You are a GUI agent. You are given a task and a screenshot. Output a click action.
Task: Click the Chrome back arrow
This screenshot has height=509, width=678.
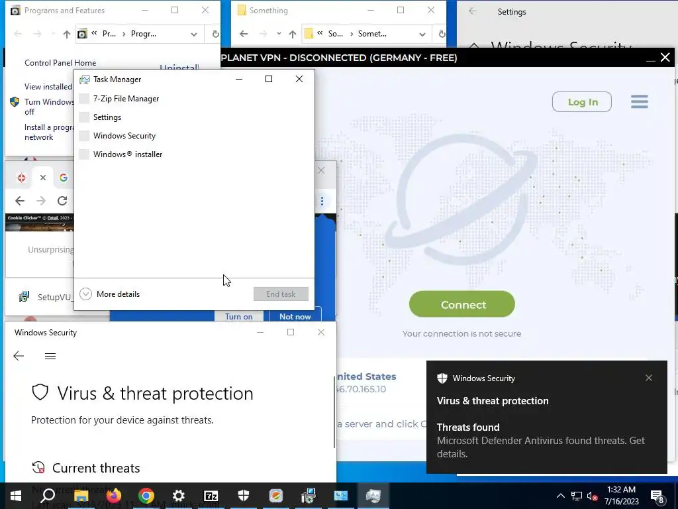click(x=20, y=200)
